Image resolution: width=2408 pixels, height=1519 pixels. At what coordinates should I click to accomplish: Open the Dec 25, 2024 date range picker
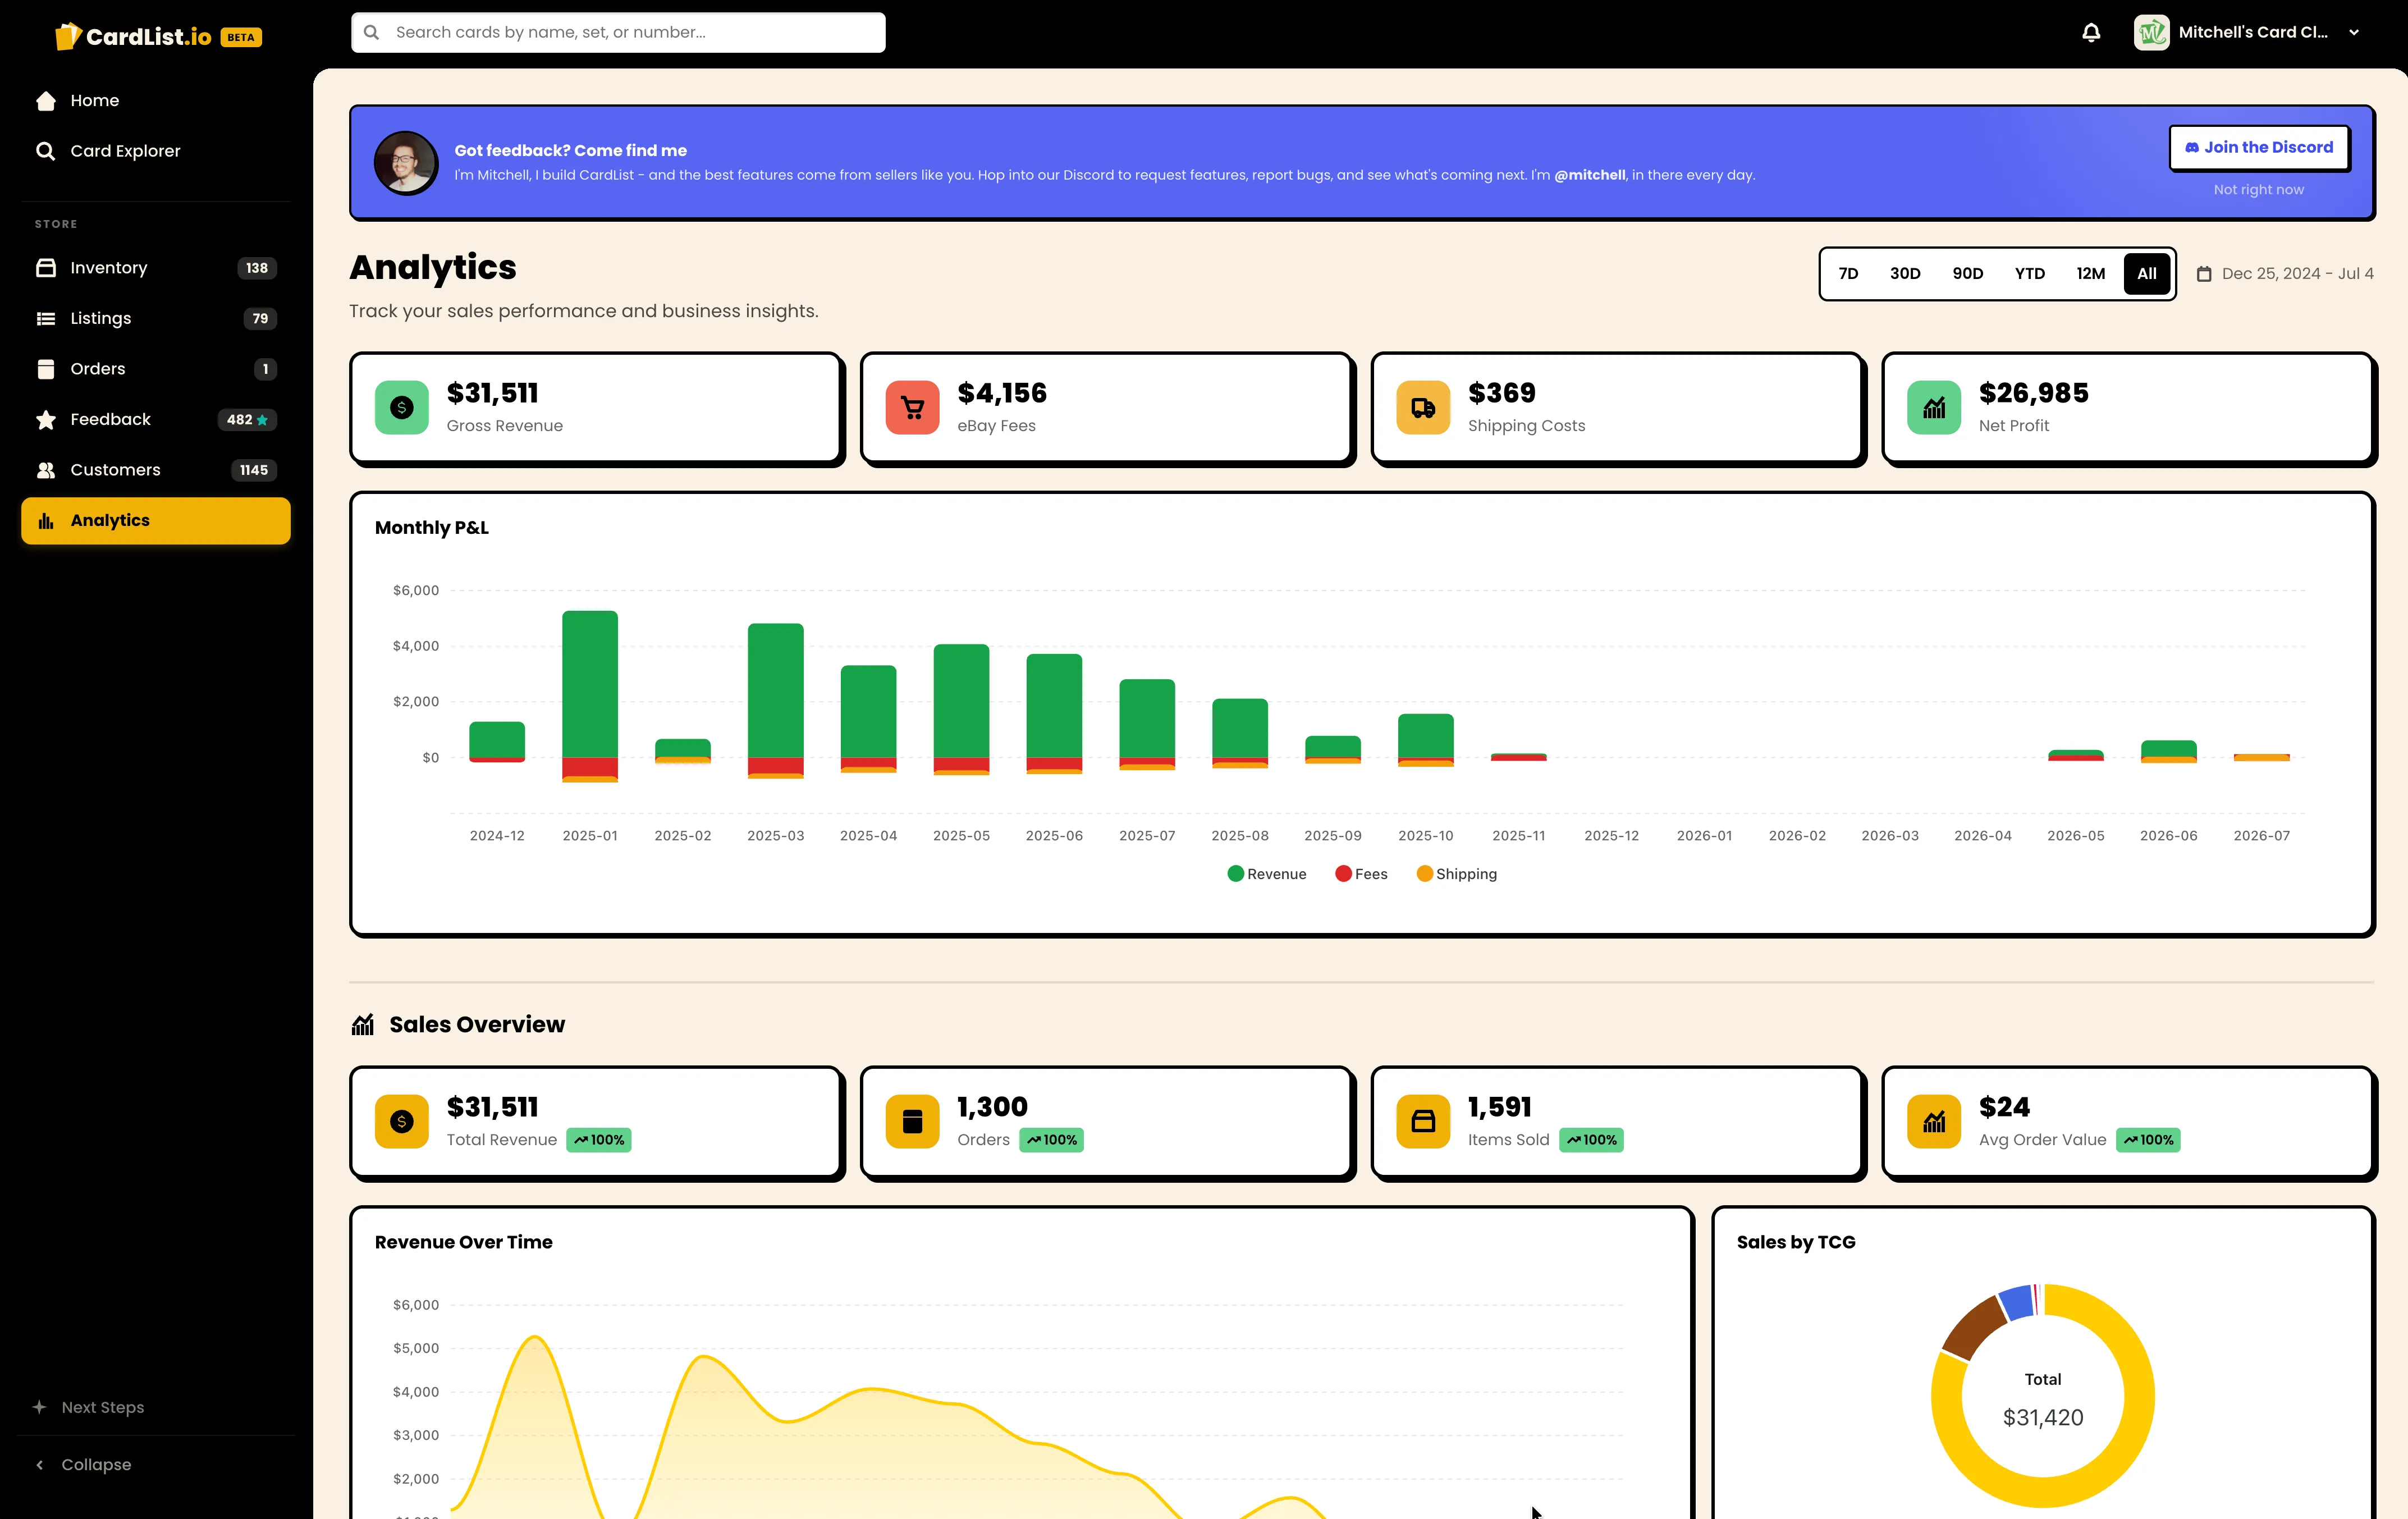tap(2285, 274)
